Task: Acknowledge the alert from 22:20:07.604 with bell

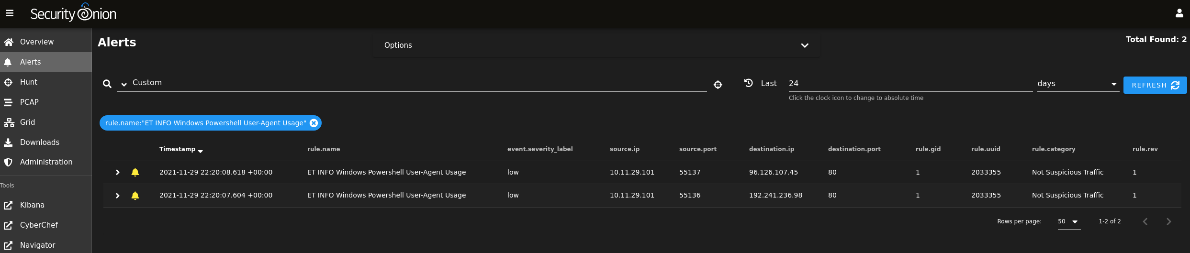Action: (135, 195)
